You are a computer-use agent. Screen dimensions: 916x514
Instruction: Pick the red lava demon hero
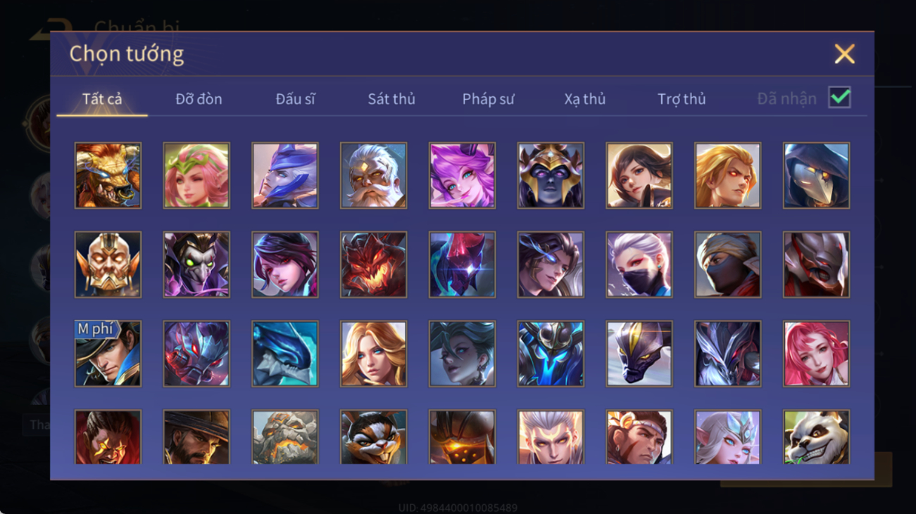coord(373,264)
